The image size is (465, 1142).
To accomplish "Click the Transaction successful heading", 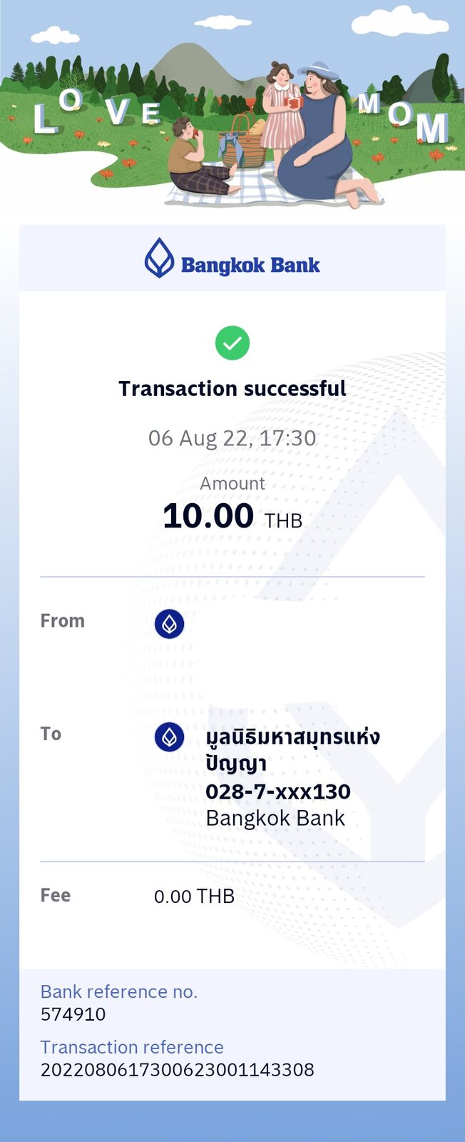I will pos(232,388).
